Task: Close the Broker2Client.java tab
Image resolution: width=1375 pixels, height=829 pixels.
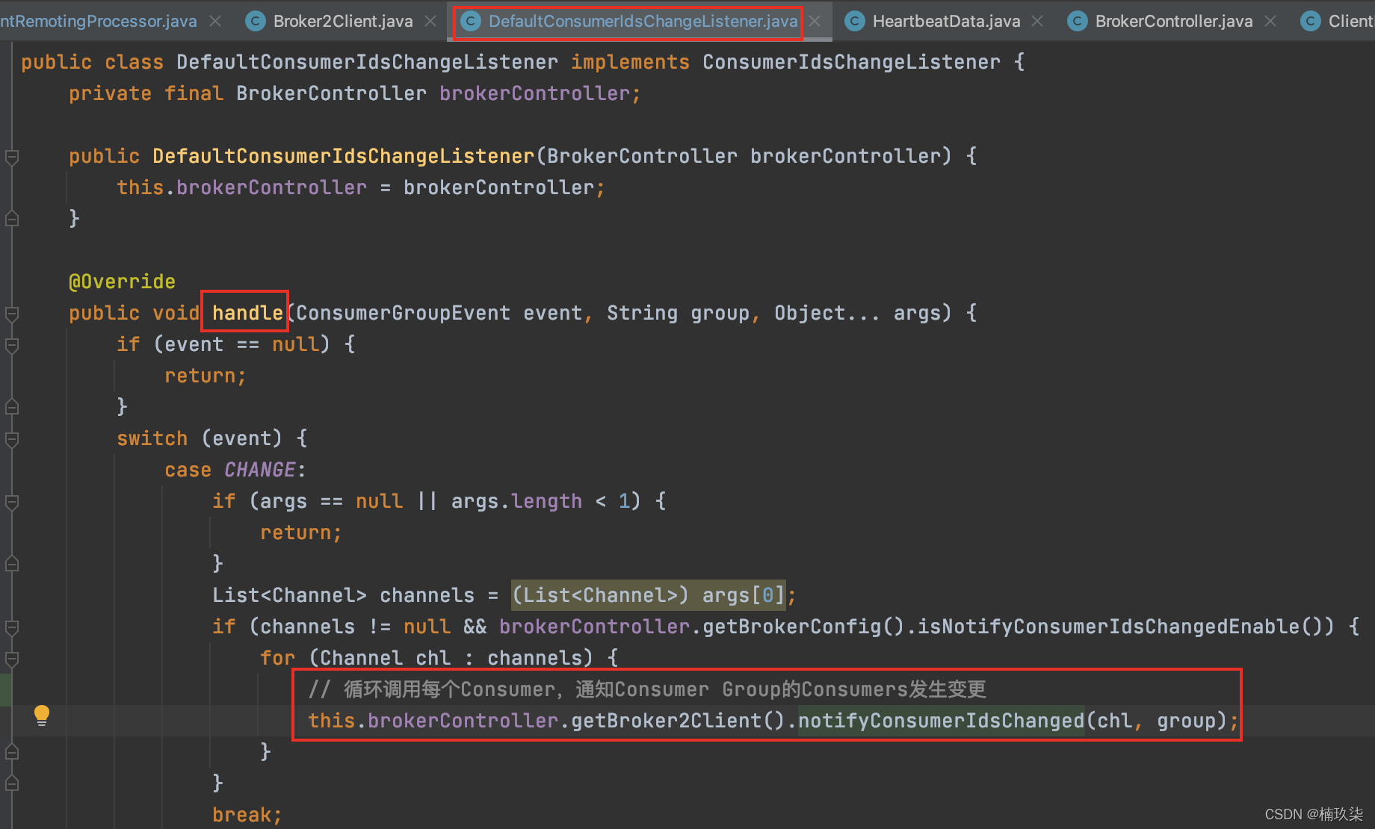Action: pos(431,22)
